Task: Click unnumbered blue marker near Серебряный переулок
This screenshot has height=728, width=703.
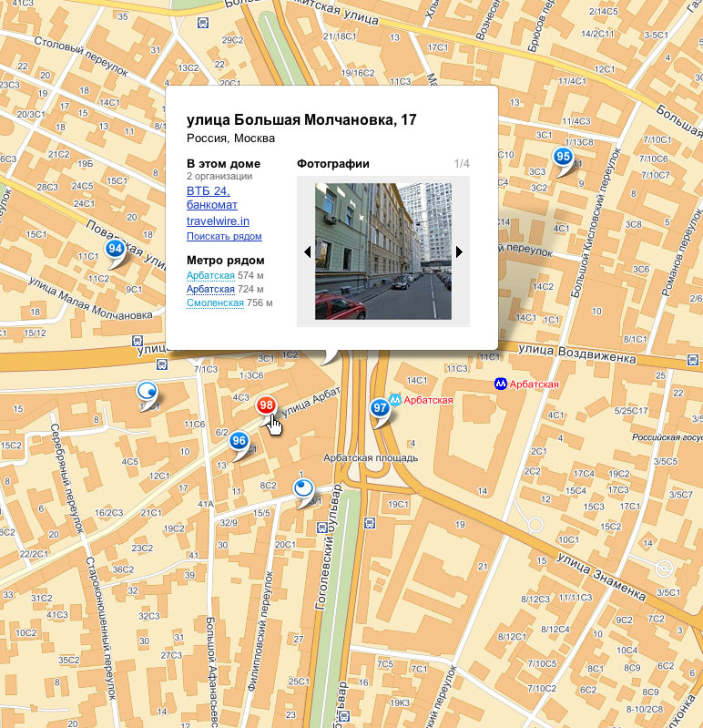Action: click(x=146, y=393)
